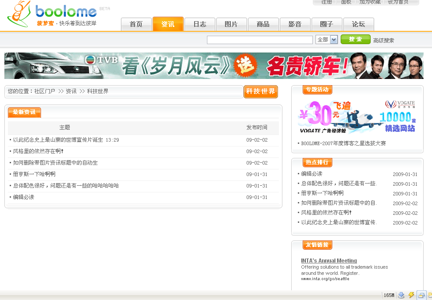Click the search text input field
The image size is (432, 300).
tap(260, 40)
